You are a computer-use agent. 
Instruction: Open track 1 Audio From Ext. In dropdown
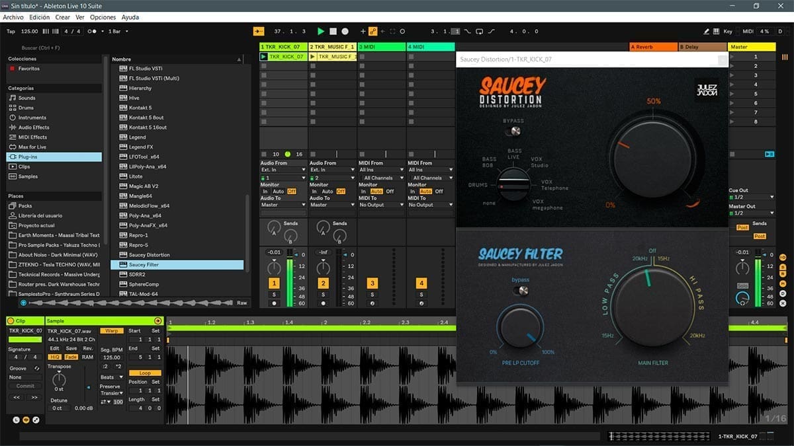coord(283,170)
